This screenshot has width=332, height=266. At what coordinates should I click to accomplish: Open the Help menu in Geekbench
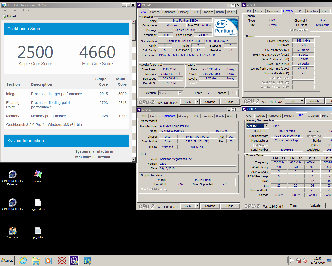click(26, 10)
